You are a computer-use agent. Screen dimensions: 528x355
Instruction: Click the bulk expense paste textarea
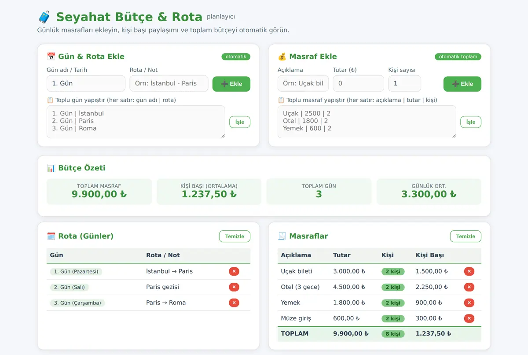(367, 122)
